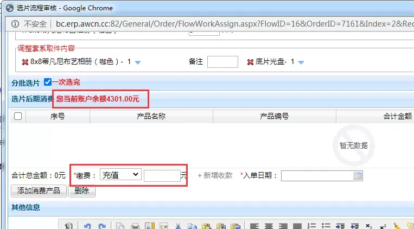Expand the arrow next to 8x8蒂凡尼布艺相册
Screen dimensions: 414x229
(x=138, y=62)
